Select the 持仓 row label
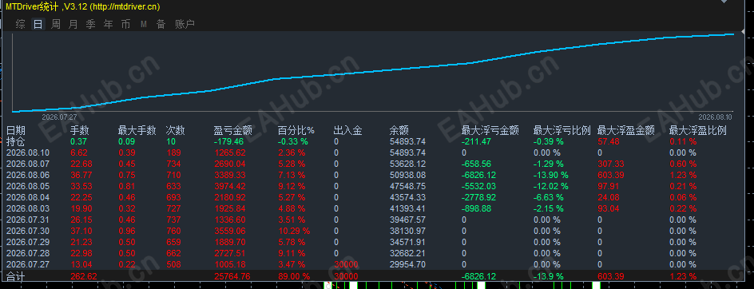 tap(15, 141)
